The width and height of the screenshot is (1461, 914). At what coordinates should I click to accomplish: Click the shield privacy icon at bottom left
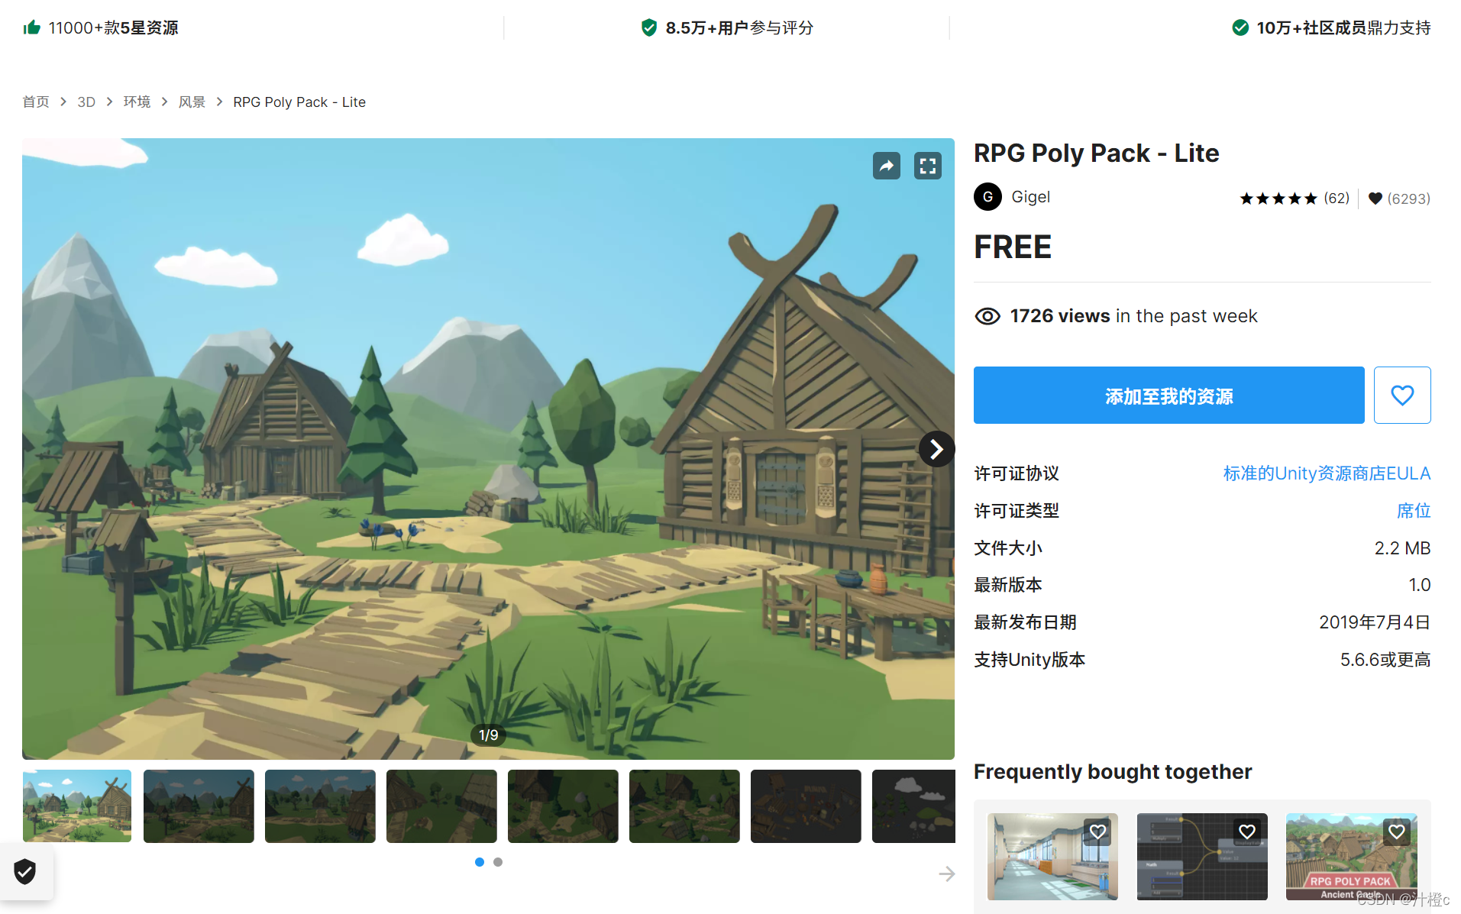tap(25, 871)
